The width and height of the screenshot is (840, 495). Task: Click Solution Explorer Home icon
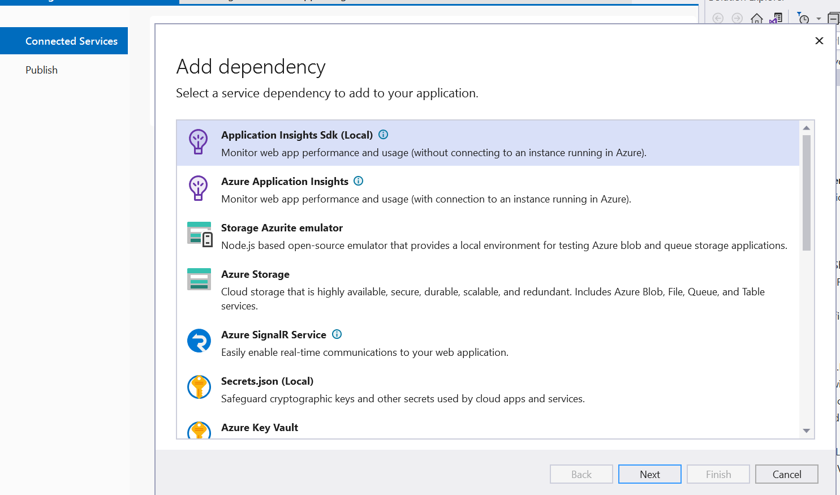tap(756, 19)
